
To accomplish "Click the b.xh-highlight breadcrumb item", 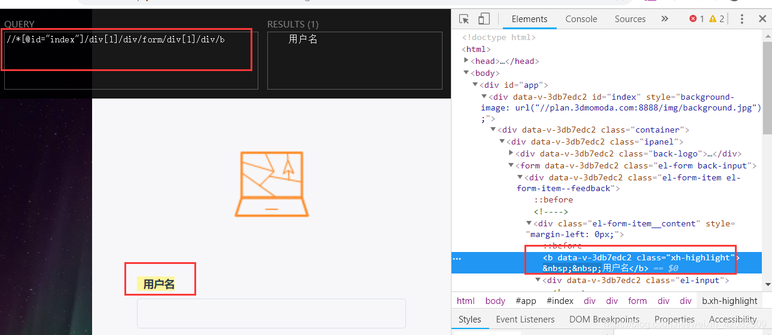I will [x=730, y=301].
